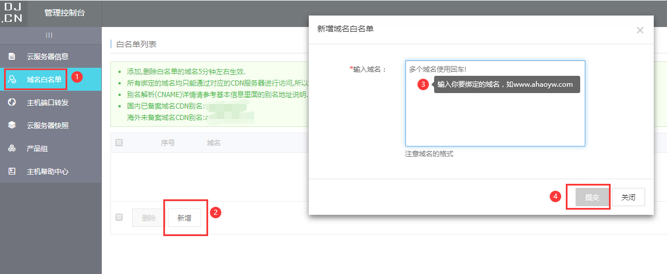Click the DJ.CN logo
This screenshot has width=667, height=274.
coord(14,14)
